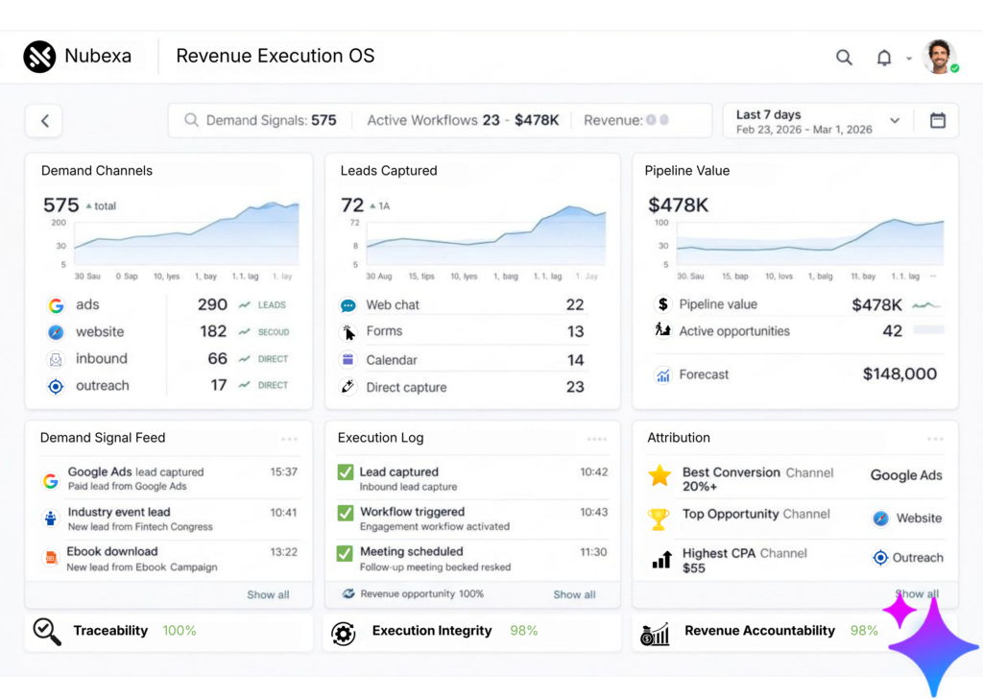Click the search magnifier icon in header
The width and height of the screenshot is (983, 699).
pos(844,58)
